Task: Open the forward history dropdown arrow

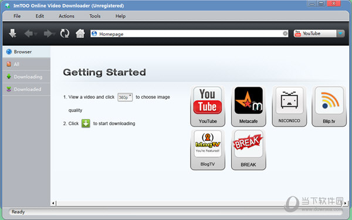Action: (55, 34)
